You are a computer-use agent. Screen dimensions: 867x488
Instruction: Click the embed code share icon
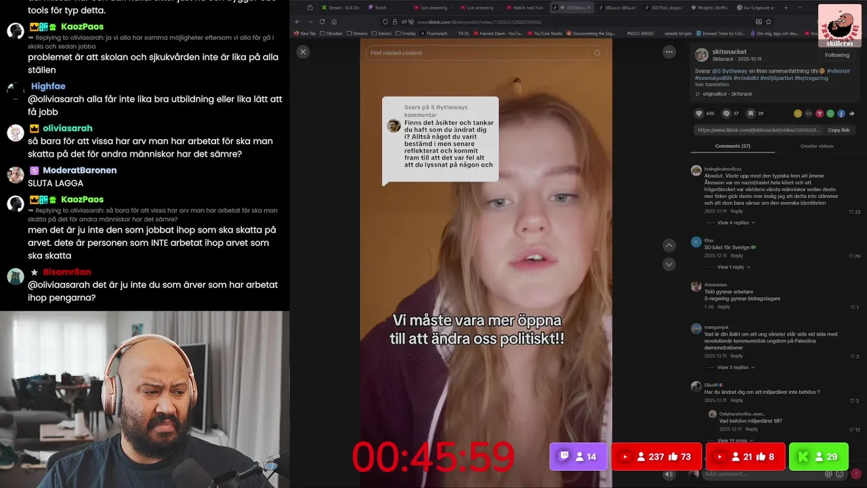(x=809, y=113)
